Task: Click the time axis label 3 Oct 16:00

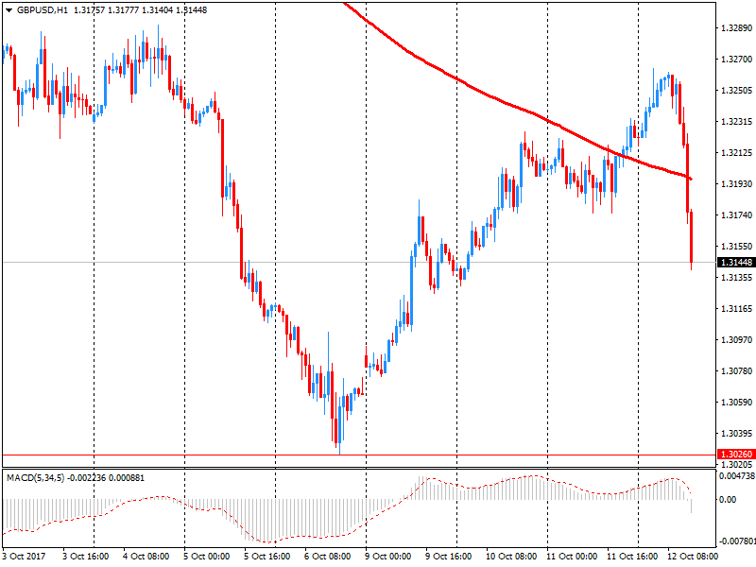Action: [85, 556]
